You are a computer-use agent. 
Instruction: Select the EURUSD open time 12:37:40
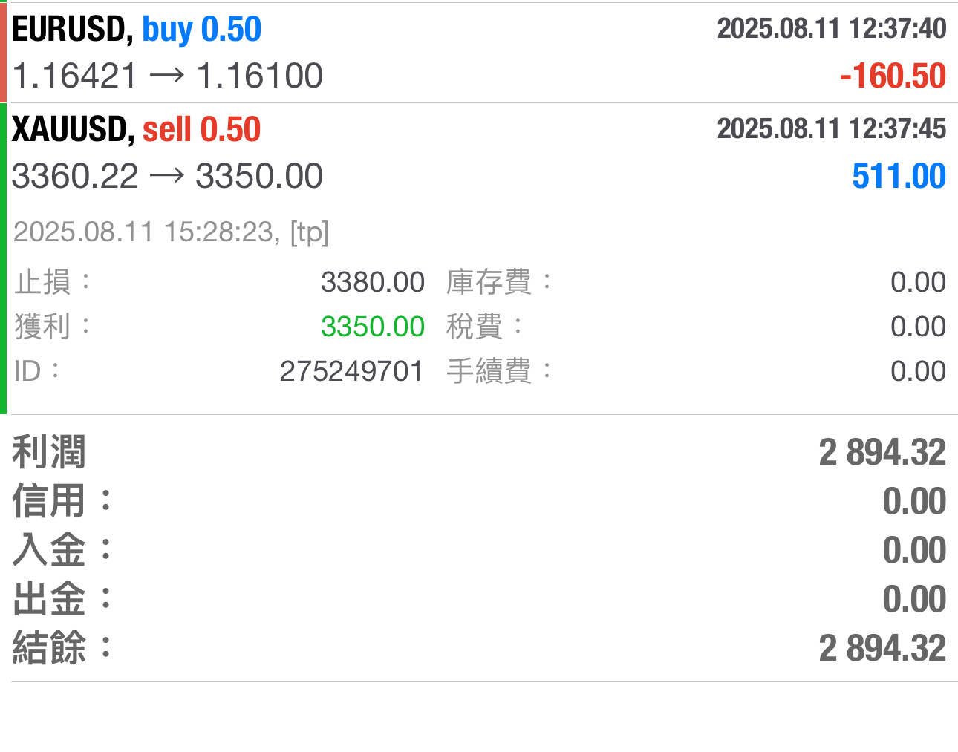click(x=831, y=29)
